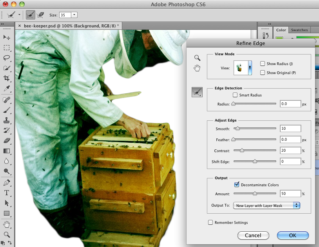Screen dimensions: 319x247
Task: Open the brush Size dropdown arrow
Action: (x=74, y=15)
